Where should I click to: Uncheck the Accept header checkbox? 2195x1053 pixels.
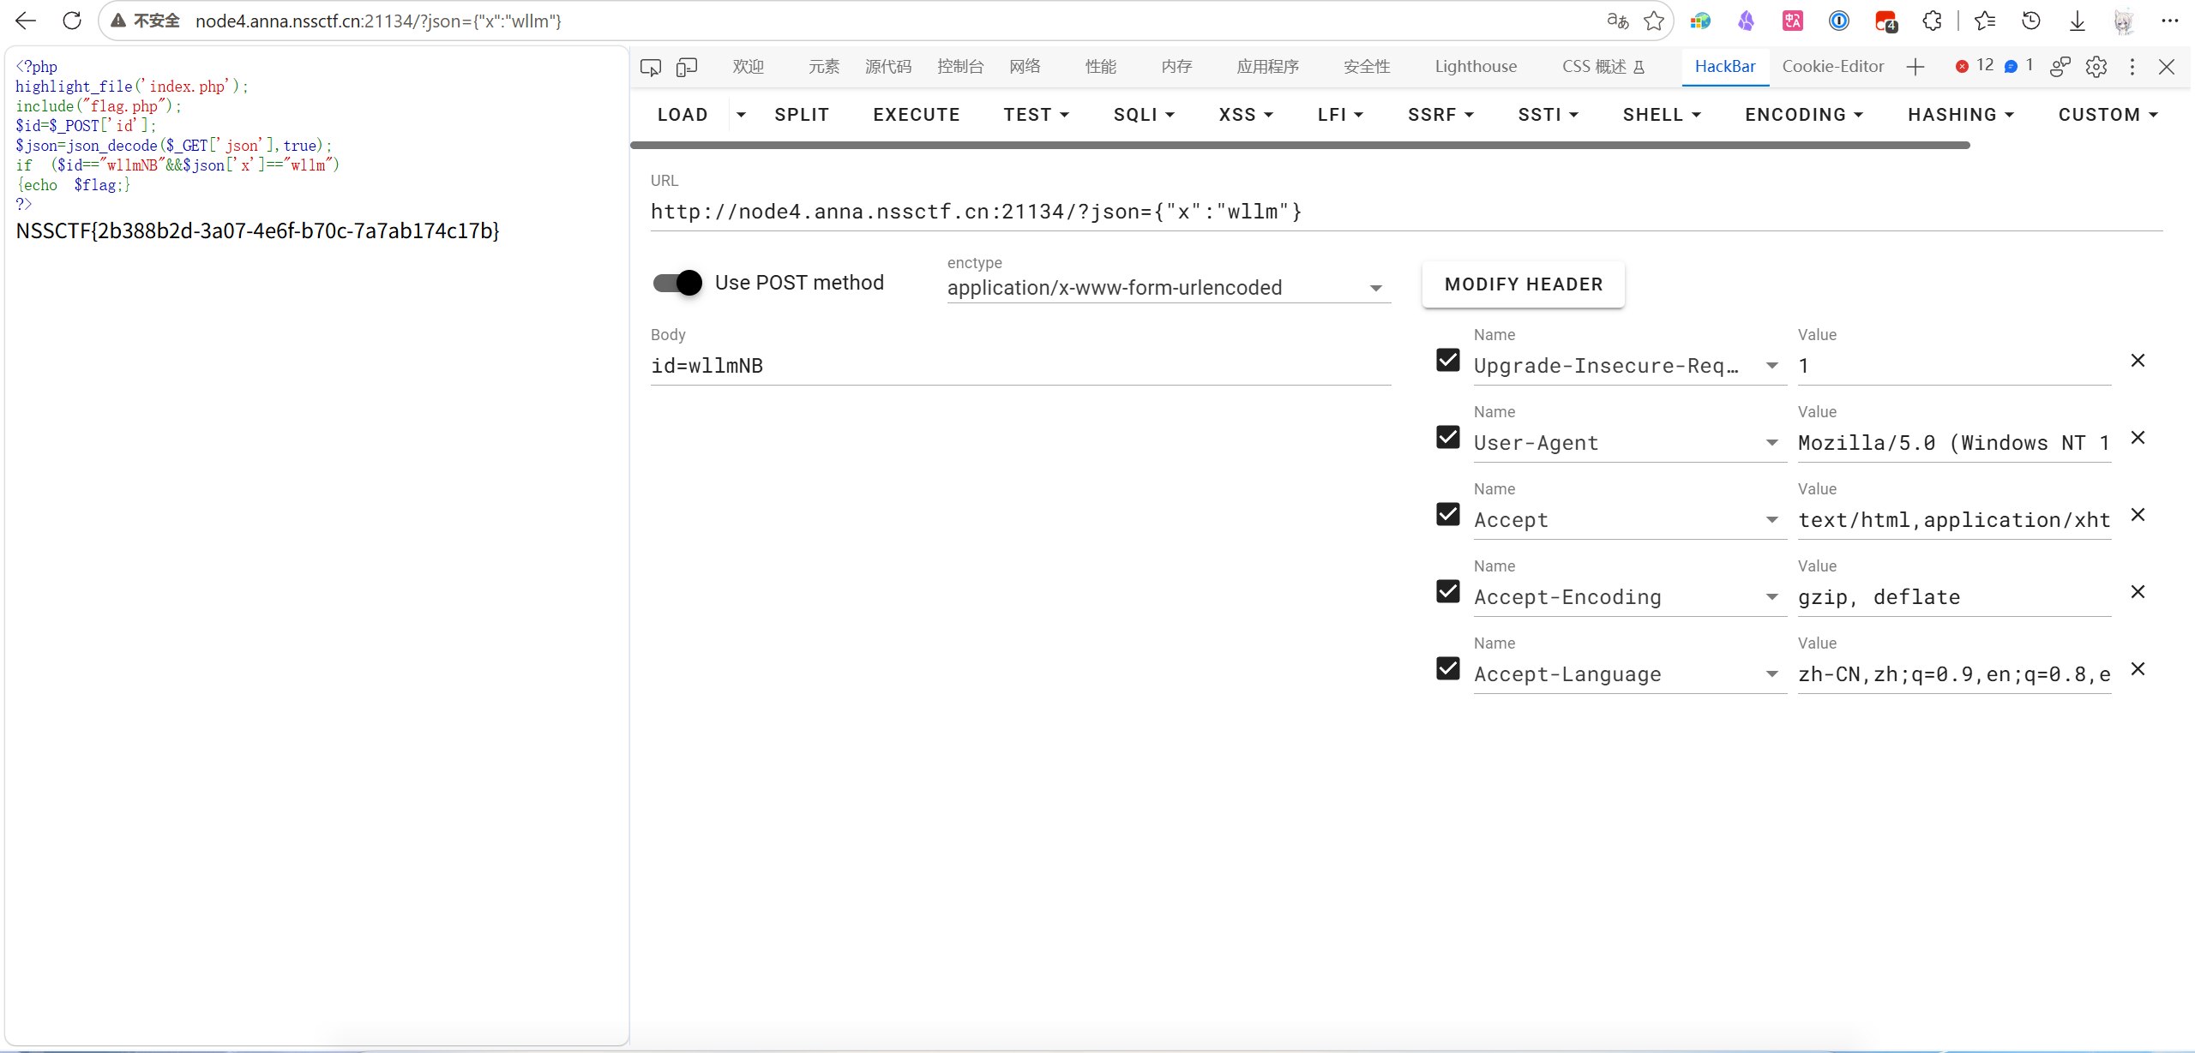[x=1448, y=514]
